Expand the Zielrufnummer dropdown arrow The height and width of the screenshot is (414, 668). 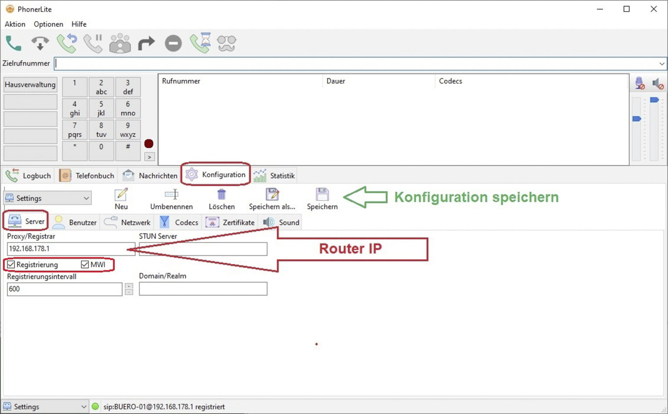pyautogui.click(x=662, y=64)
